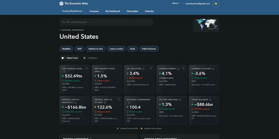
Task: Click info icon next to FDI (Net Inflows)
Action: (x=180, y=100)
